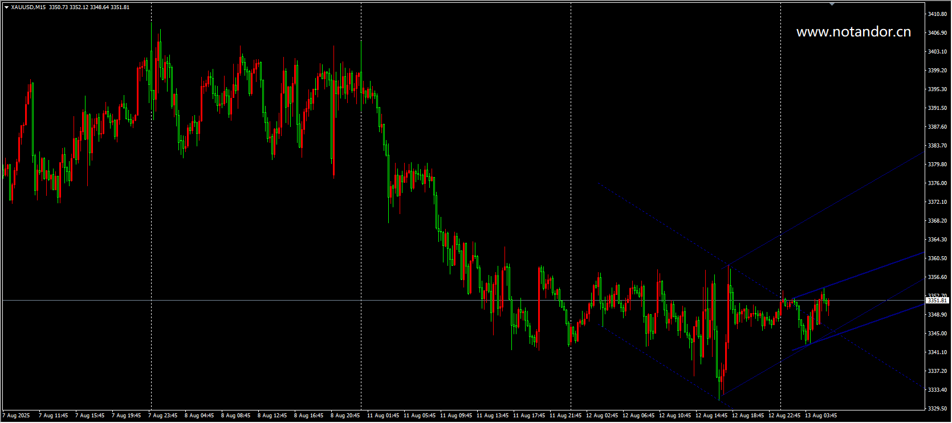The height and width of the screenshot is (423, 952).
Task: Click the 3395.30 price axis label
Action: pyautogui.click(x=937, y=89)
